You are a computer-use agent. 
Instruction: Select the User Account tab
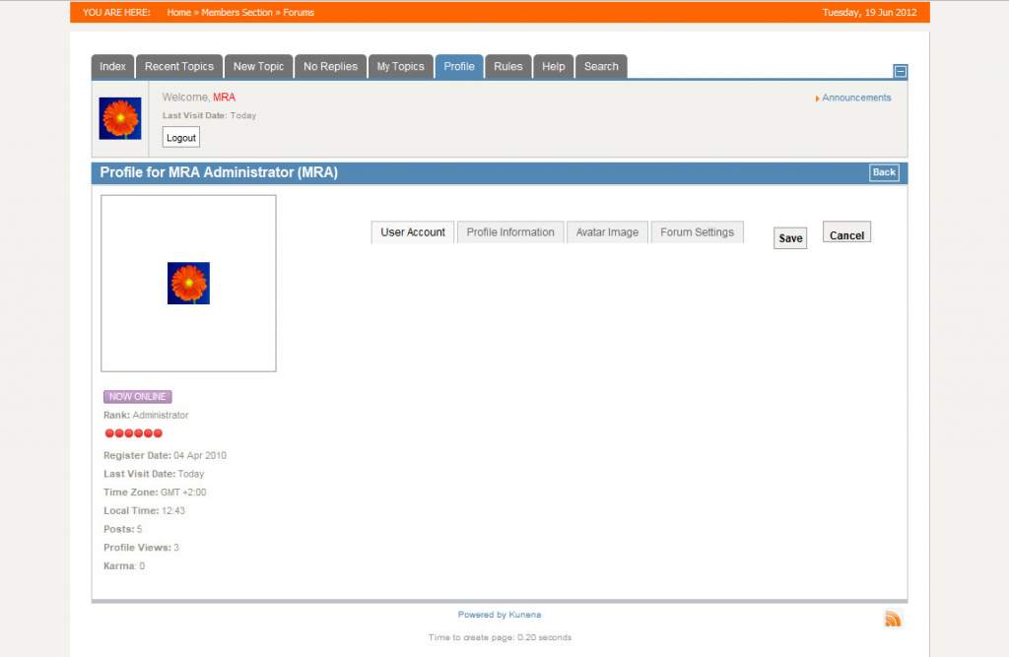[413, 232]
